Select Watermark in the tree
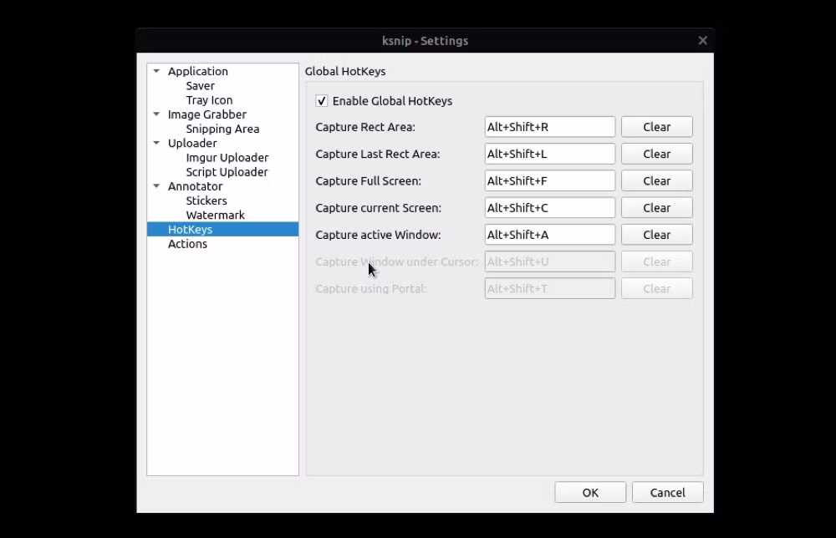The image size is (836, 538). tap(215, 216)
